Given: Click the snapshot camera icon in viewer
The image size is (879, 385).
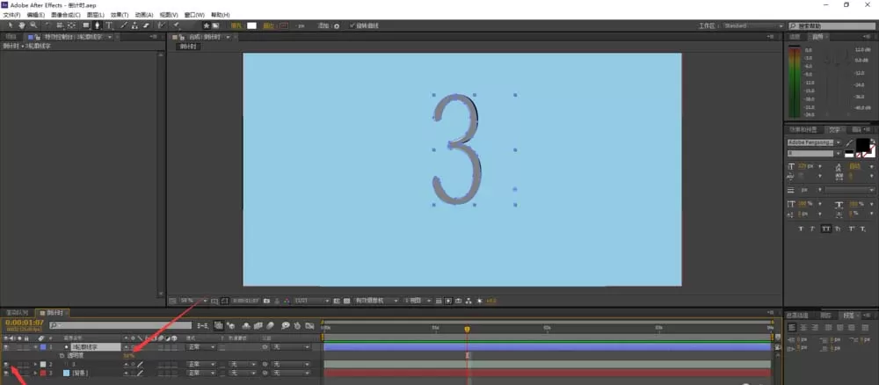Looking at the screenshot, I should [266, 301].
